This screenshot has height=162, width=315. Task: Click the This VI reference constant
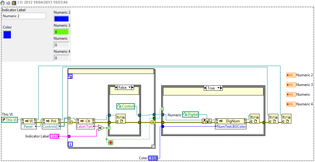[10, 120]
